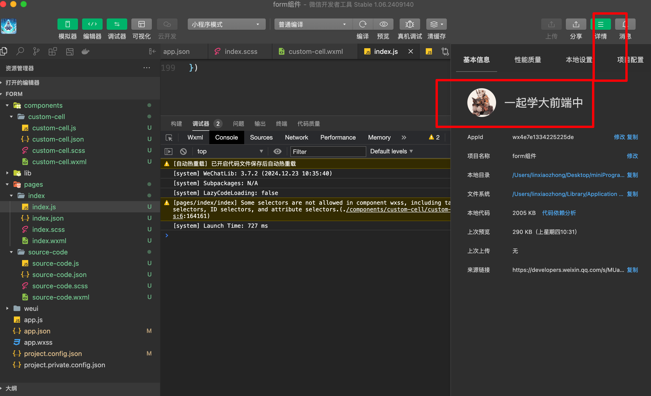
Task: Switch to the 问题 problems panel tab
Action: pyautogui.click(x=238, y=123)
